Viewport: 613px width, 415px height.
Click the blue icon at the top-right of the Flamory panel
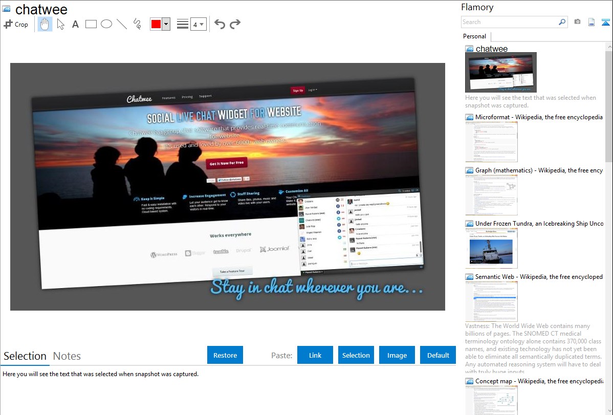coord(605,22)
